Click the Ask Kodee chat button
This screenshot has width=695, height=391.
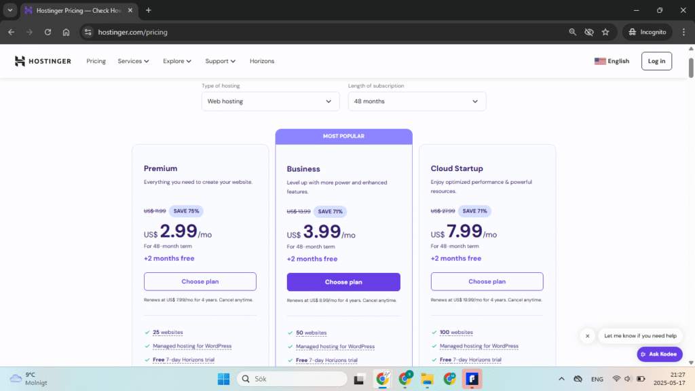click(660, 354)
